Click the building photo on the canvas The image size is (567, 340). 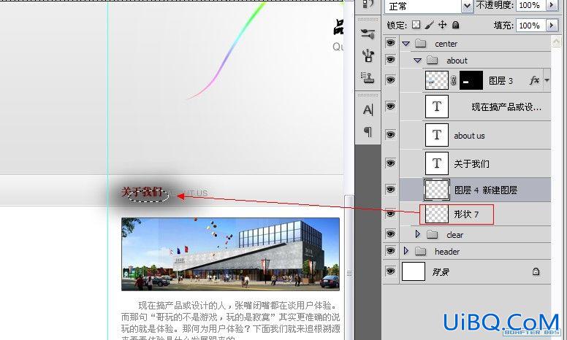230,254
